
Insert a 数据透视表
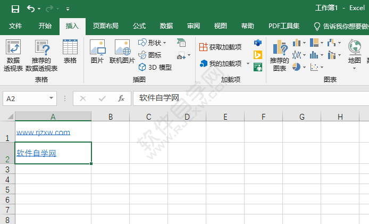coord(13,55)
